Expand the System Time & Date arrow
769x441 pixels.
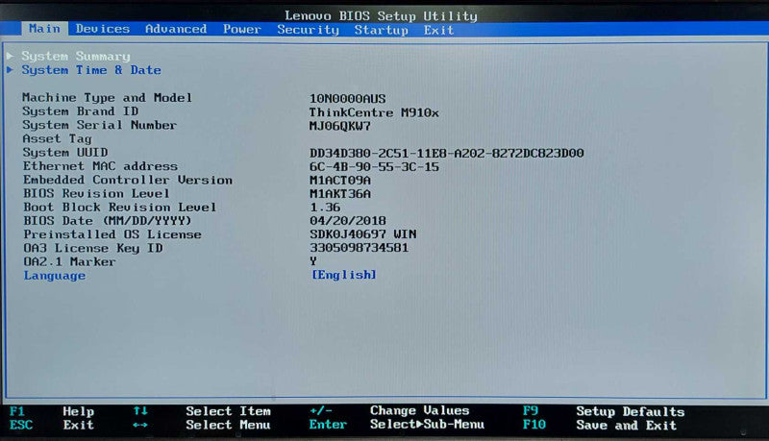coord(10,69)
